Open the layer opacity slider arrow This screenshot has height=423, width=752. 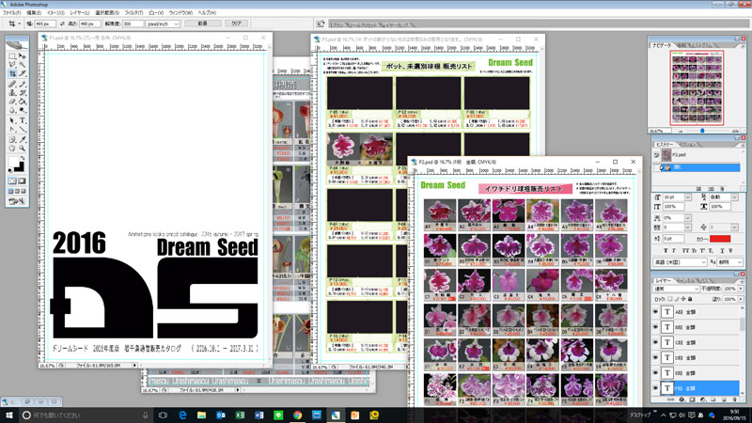point(741,290)
